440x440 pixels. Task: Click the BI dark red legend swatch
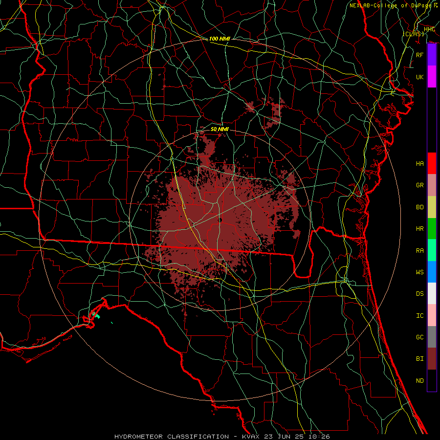[432, 359]
